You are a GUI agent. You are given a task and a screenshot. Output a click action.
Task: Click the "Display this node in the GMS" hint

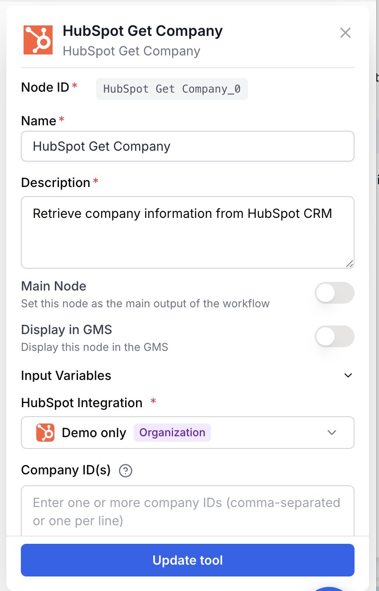tap(95, 347)
